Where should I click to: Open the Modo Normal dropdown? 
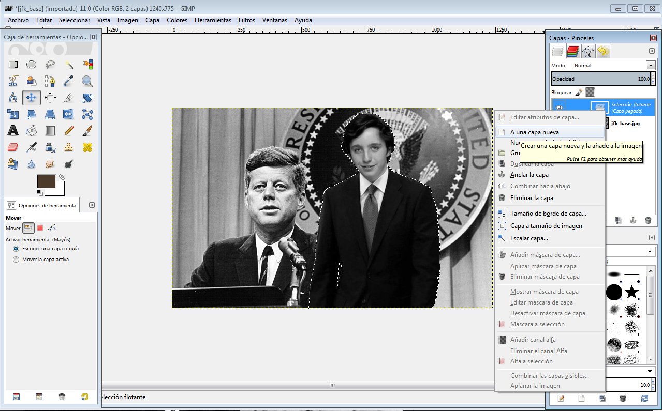(x=614, y=66)
